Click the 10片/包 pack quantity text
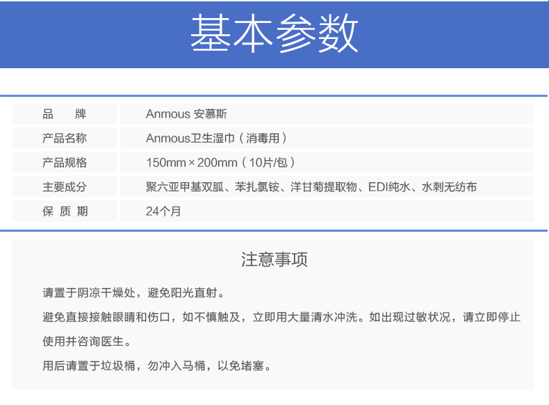This screenshot has height=405, width=549. (268, 163)
